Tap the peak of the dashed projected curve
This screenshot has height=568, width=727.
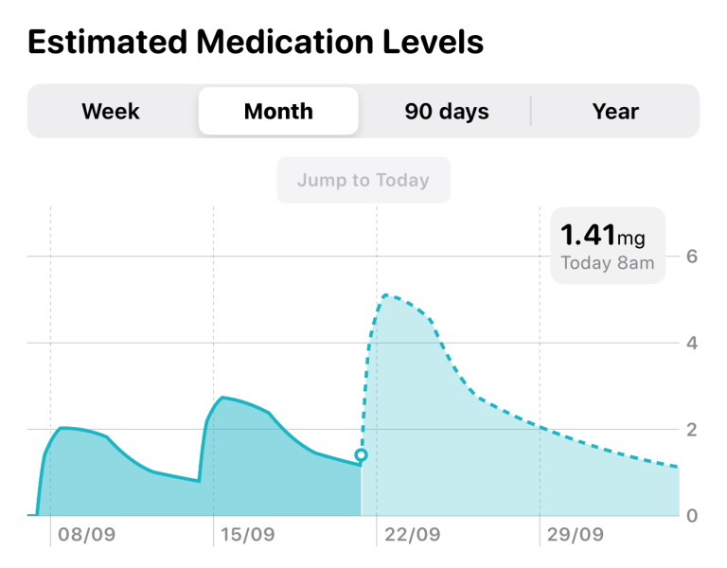click(x=385, y=295)
